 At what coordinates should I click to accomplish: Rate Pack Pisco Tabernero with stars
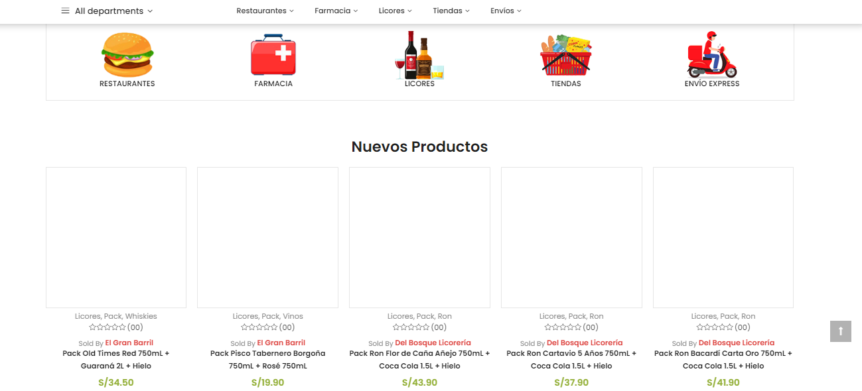click(x=259, y=327)
